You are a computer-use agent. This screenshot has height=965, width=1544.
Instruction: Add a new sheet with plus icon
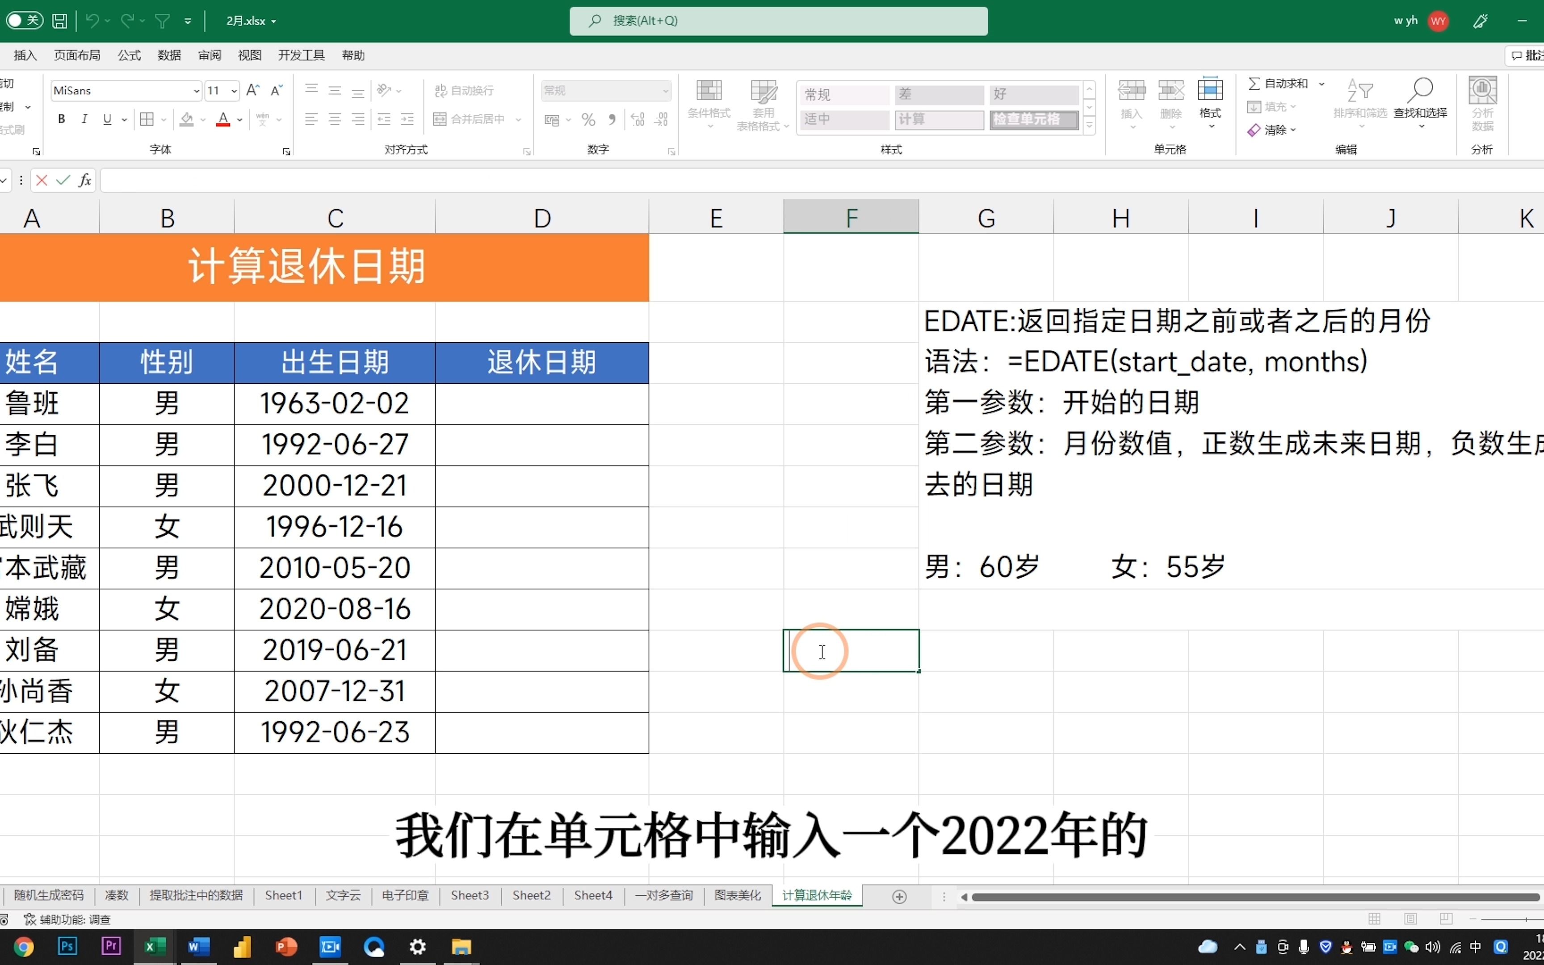(x=899, y=897)
